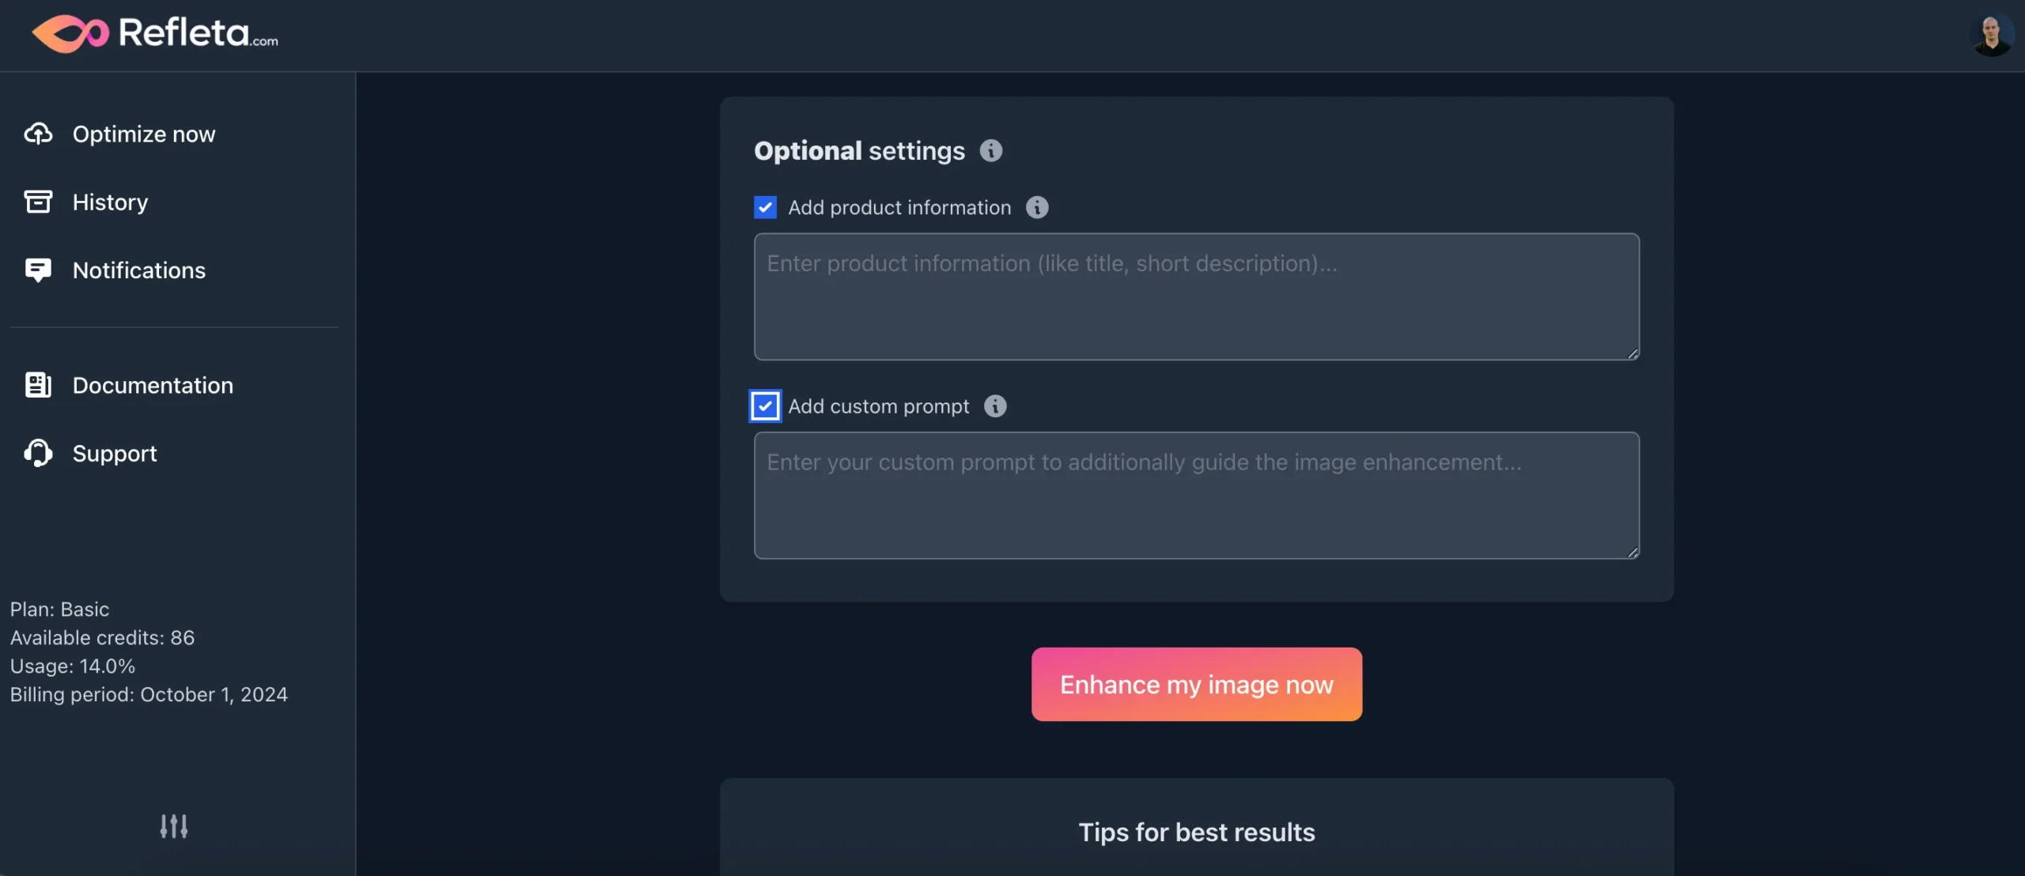Click the Refleta infinity logo
The height and width of the screenshot is (876, 2025).
(x=70, y=32)
